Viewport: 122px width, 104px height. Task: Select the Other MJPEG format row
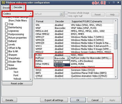tap(74, 64)
